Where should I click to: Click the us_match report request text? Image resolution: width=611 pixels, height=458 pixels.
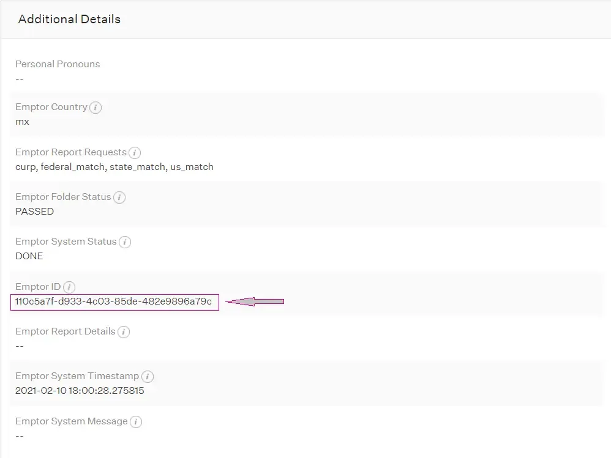pyautogui.click(x=192, y=166)
